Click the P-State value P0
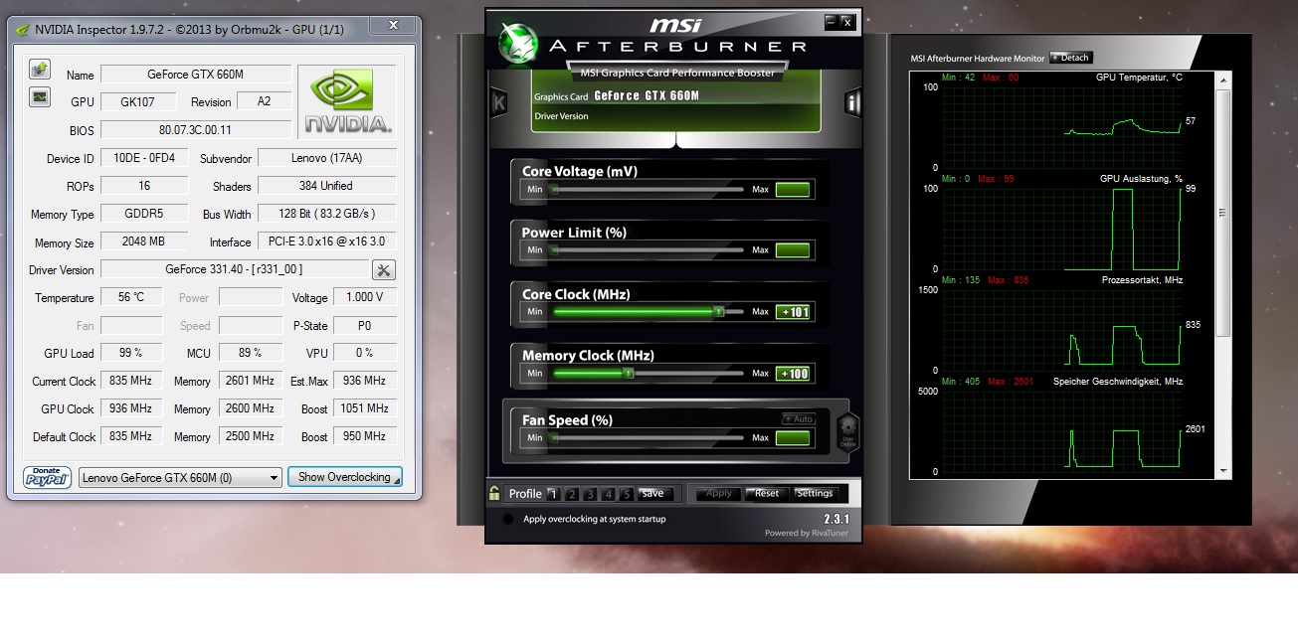 pyautogui.click(x=364, y=325)
